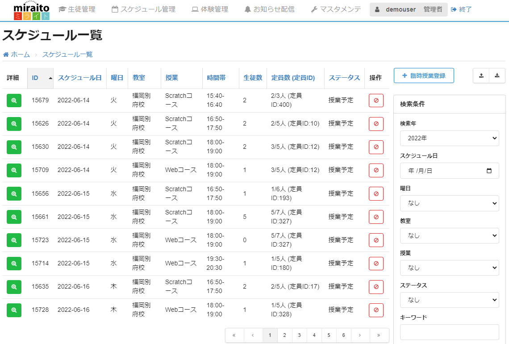Viewport: 509px width, 344px height.
Task: Open the マスタメンテ menu
Action: click(336, 9)
